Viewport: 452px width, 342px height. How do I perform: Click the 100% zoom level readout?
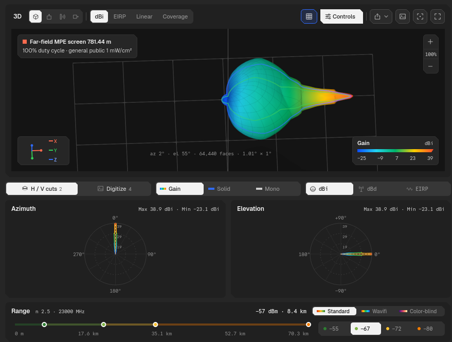pos(431,54)
